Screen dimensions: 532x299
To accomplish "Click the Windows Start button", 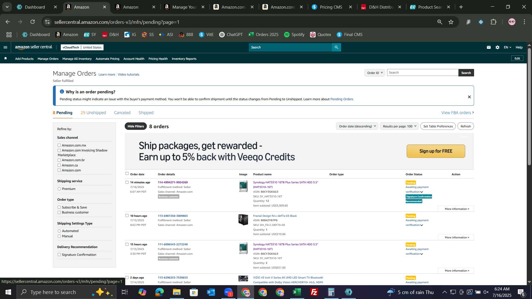I will coord(8,292).
